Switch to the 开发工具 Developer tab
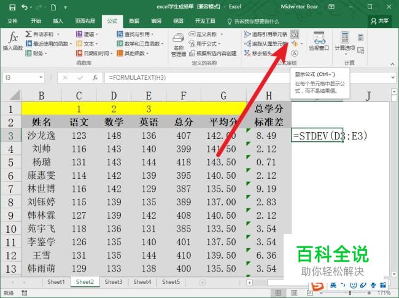The image size is (399, 298). [205, 21]
